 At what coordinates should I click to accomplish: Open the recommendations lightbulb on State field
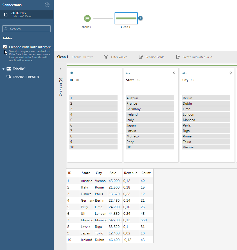click(x=174, y=73)
